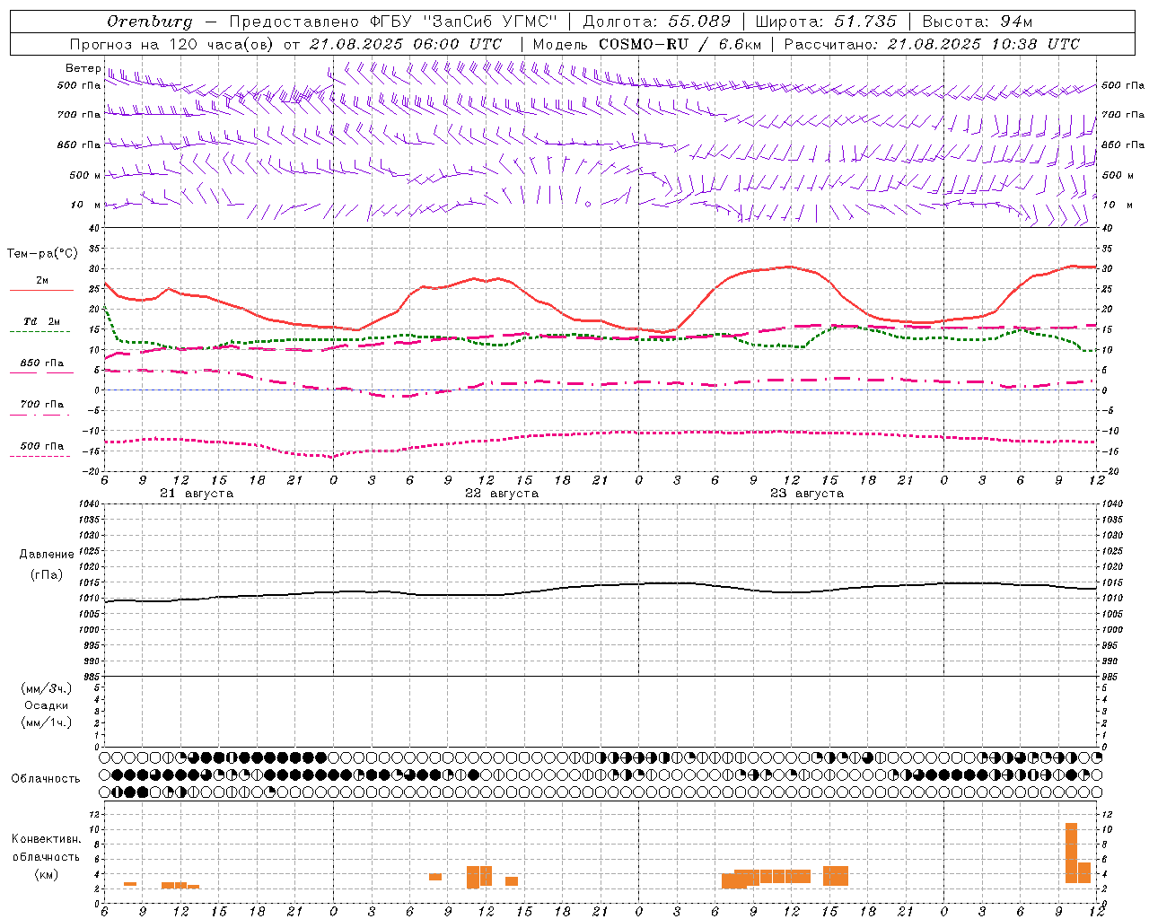Click the 'Модель COSMO-RU / 6.6км' model label
This screenshot has width=1149, height=919.
[646, 44]
